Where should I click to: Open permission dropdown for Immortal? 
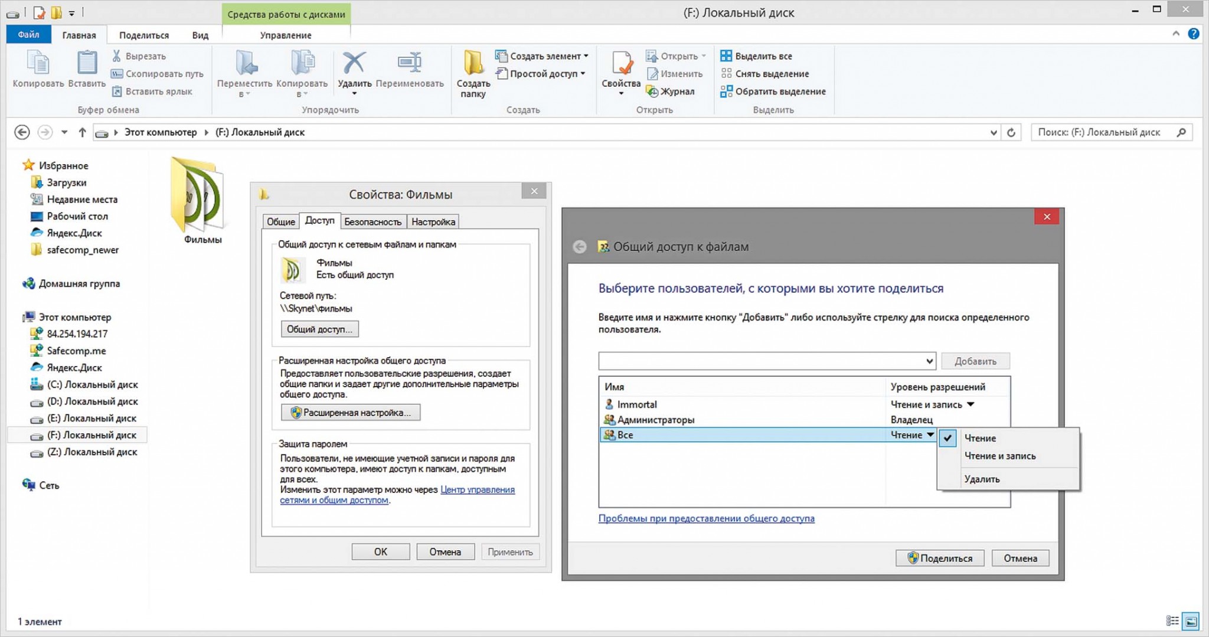[x=971, y=404]
